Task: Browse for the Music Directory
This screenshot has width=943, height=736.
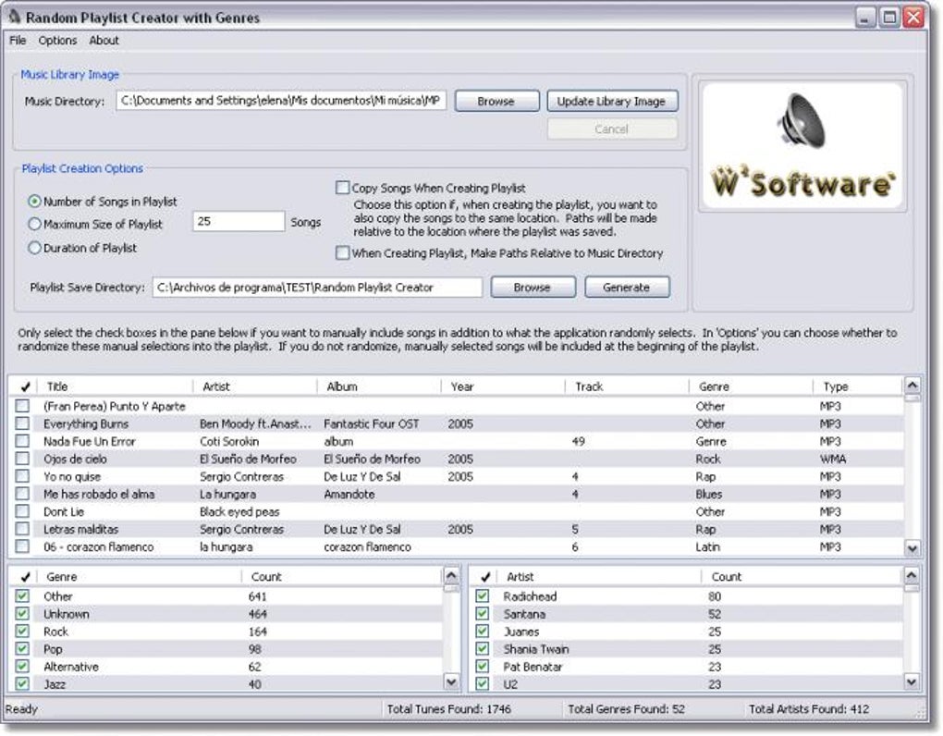Action: [496, 101]
